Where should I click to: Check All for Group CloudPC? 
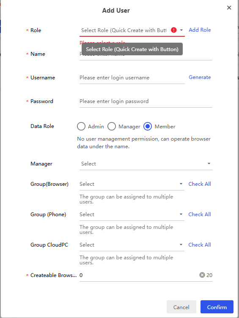[x=200, y=245]
